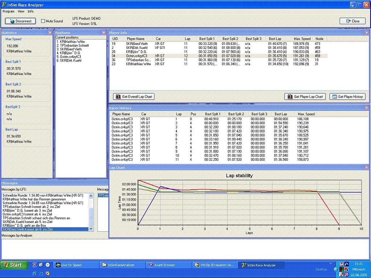The image size is (371, 278).
Task: Click messages list scroll down arrow
Action: 91,229
